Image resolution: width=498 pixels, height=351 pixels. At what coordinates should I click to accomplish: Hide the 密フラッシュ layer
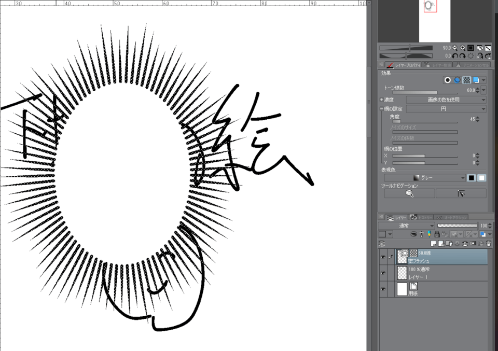(x=383, y=256)
